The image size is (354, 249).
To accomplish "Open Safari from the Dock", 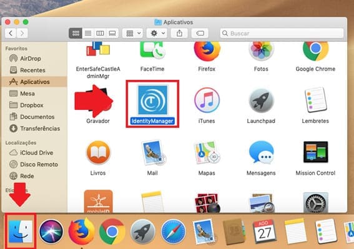I will pyautogui.click(x=173, y=232).
